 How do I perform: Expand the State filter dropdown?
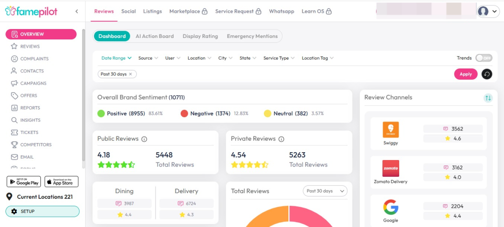[x=248, y=58]
